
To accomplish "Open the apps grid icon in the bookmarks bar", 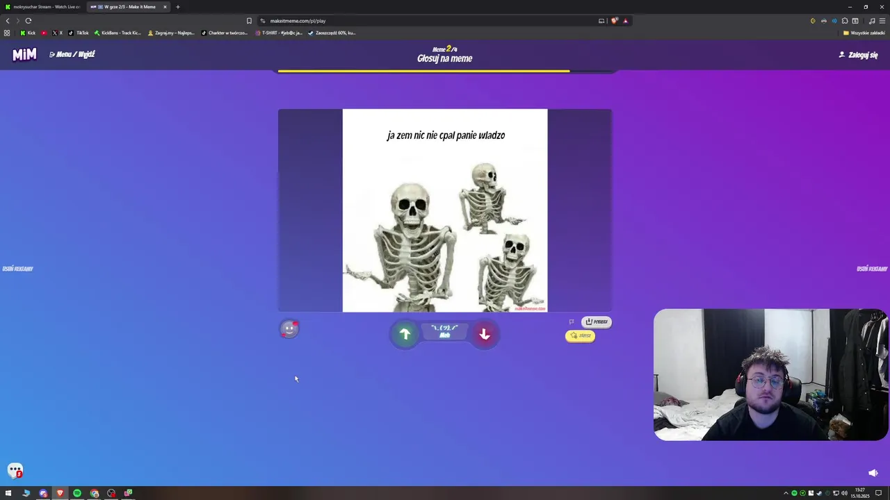I will pos(7,33).
